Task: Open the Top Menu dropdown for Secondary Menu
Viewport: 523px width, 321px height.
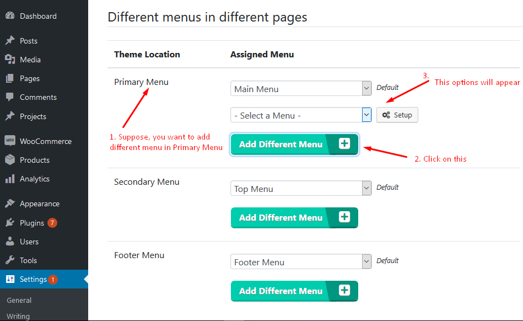Action: tap(300, 188)
